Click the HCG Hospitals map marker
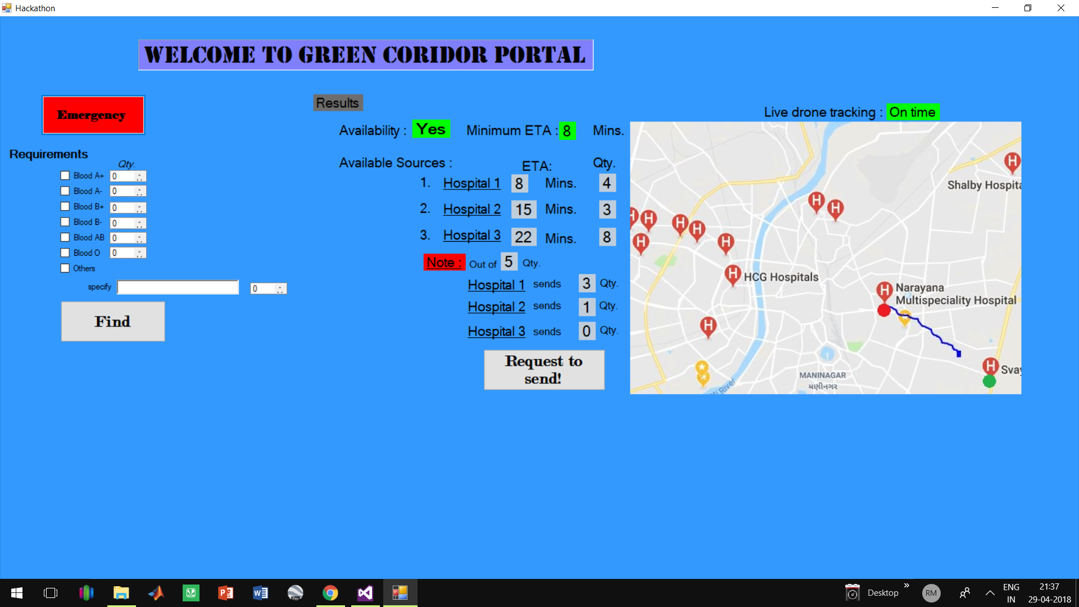The width and height of the screenshot is (1079, 607). pos(732,274)
